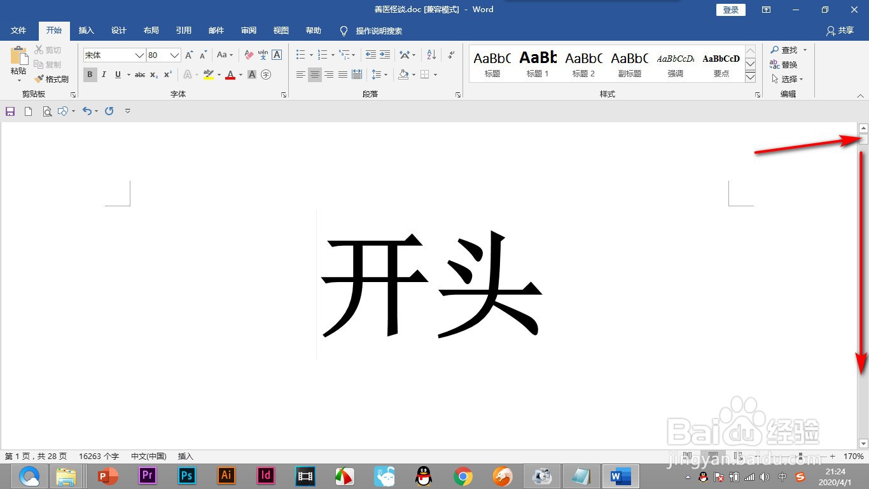Open the phonetic guide (wén) tool
The image size is (869, 489).
[x=263, y=55]
